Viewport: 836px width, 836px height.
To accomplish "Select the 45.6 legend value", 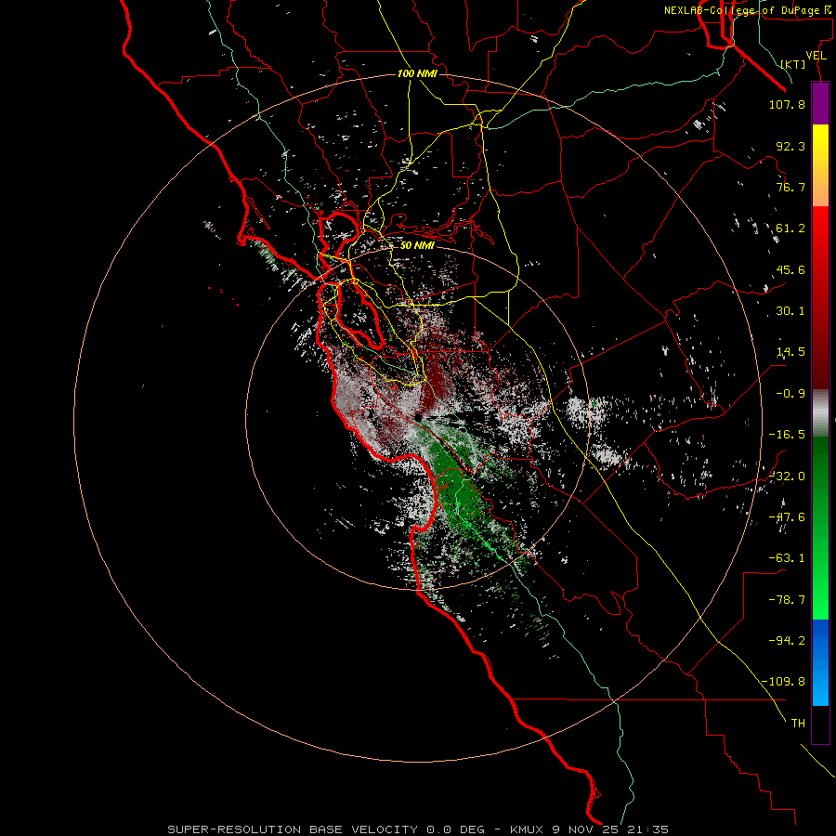I will coord(790,269).
